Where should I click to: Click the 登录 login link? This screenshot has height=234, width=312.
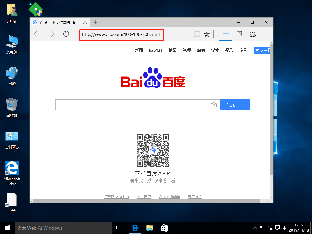point(229,51)
